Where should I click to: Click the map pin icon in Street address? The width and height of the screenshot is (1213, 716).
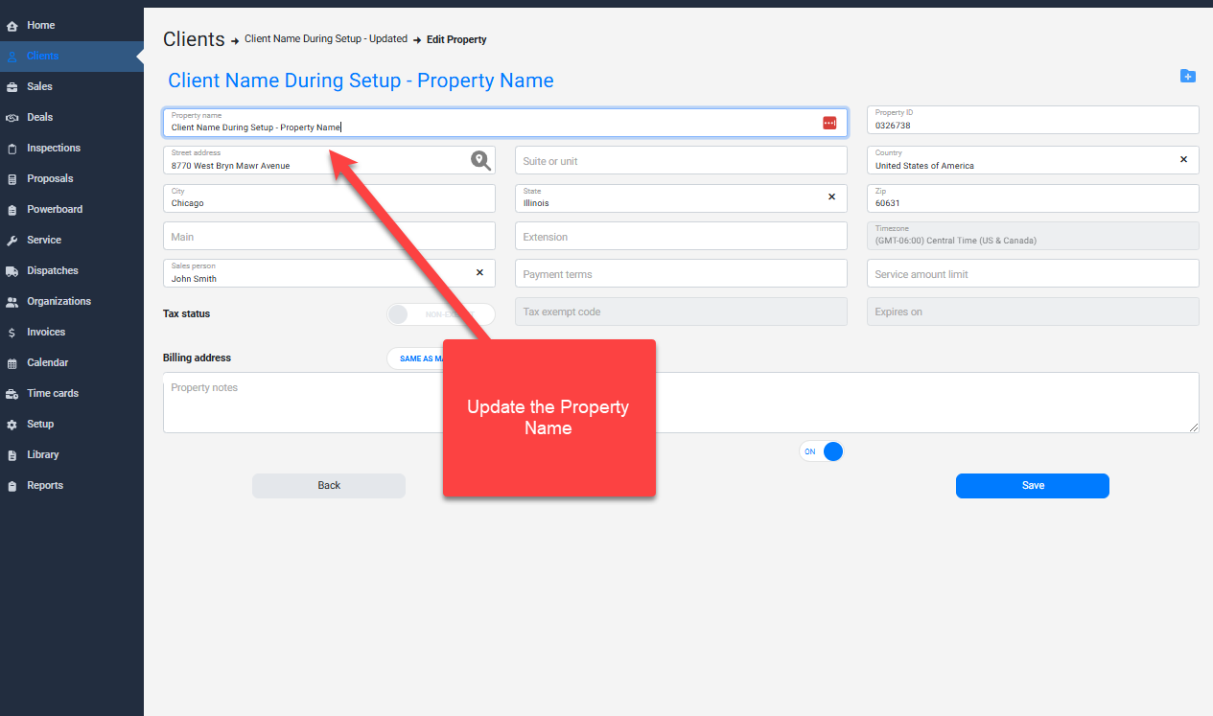click(480, 160)
